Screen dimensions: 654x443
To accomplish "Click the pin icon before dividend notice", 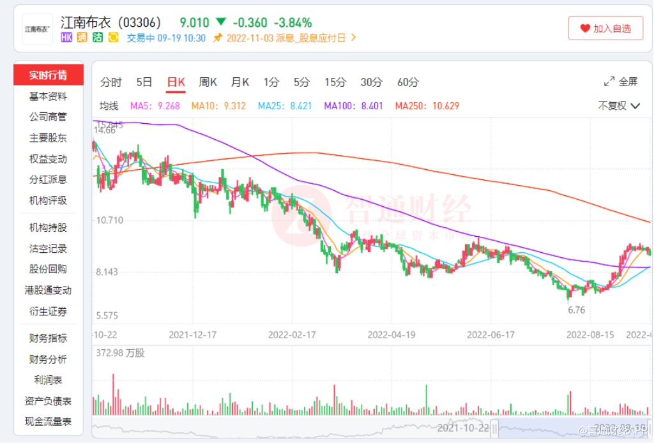I will 218,38.
